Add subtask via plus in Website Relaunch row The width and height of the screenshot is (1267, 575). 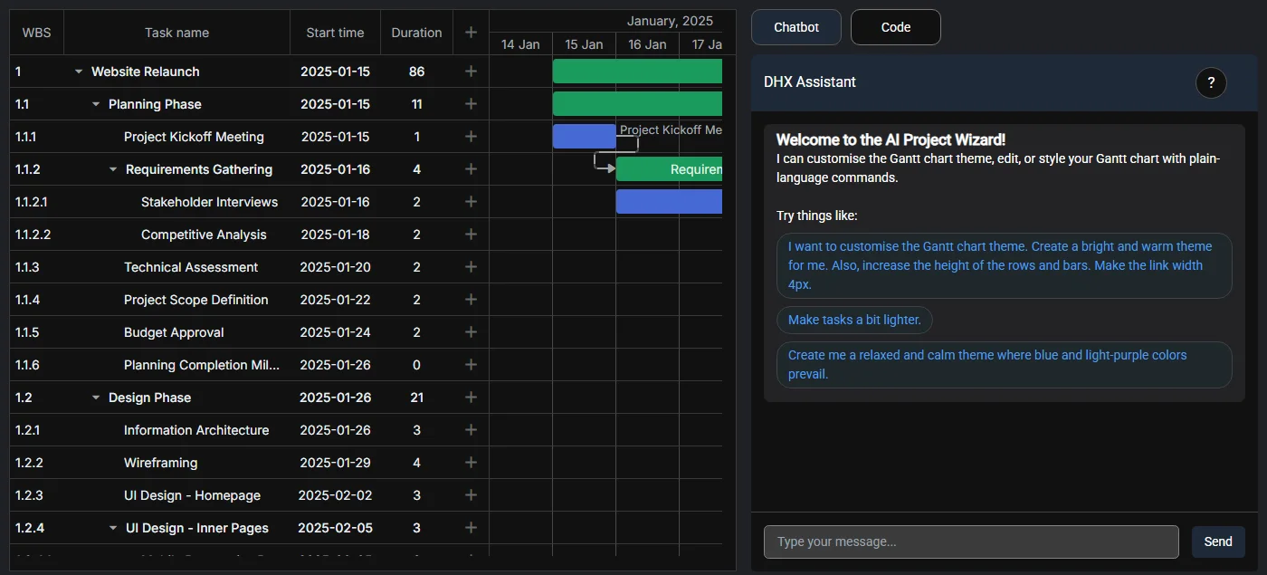click(x=471, y=72)
